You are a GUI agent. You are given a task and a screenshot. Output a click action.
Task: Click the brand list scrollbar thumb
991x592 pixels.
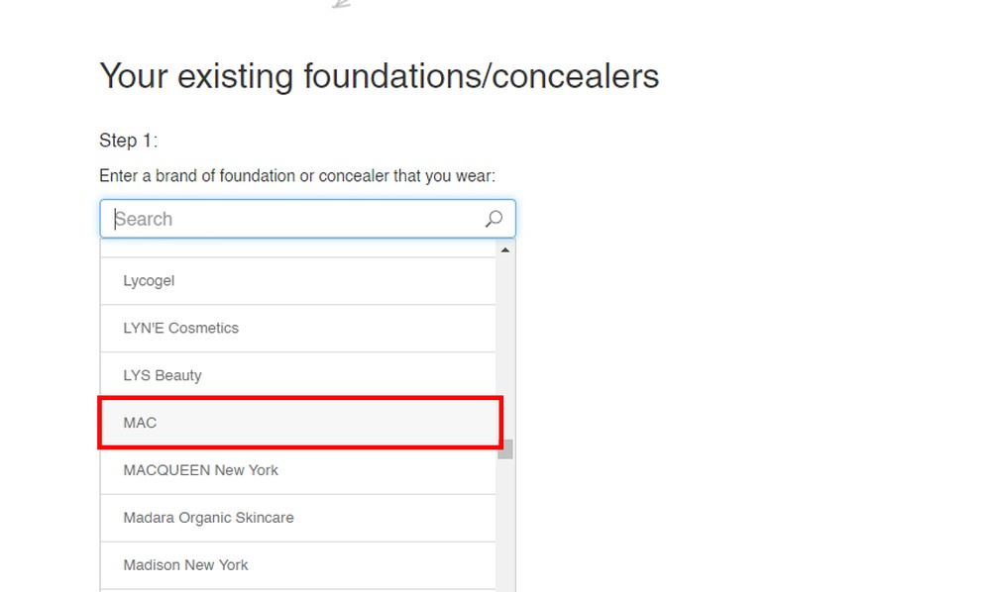pyautogui.click(x=505, y=448)
